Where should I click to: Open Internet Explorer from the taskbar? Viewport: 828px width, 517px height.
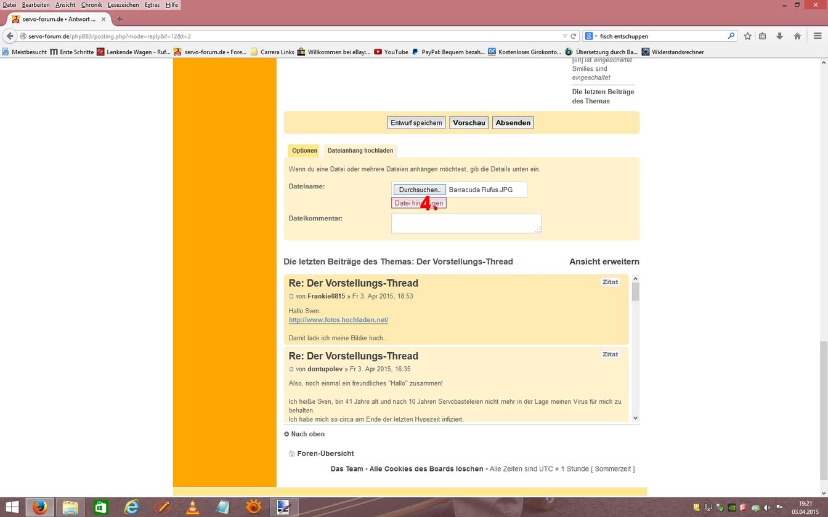click(132, 507)
